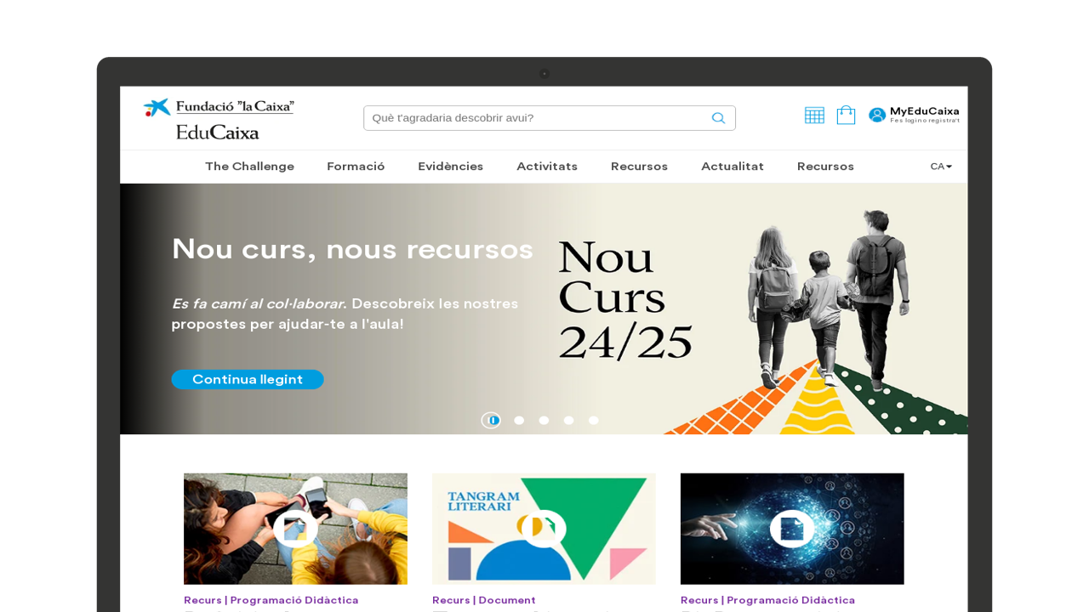The image size is (1089, 612).
Task: Click the search magnifier icon
Action: (x=719, y=118)
